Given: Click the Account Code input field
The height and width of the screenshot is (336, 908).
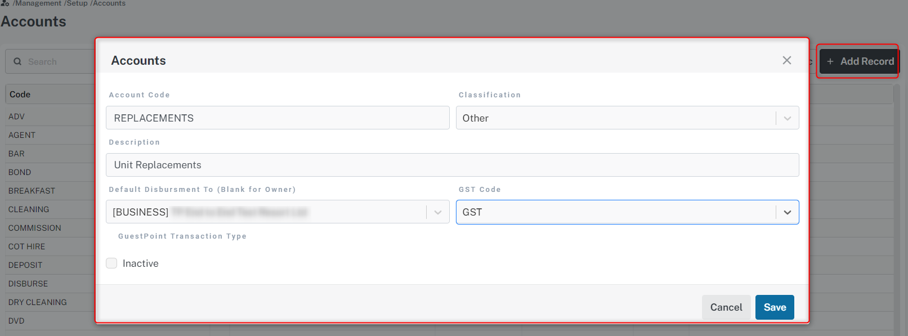Looking at the screenshot, I should pyautogui.click(x=278, y=118).
